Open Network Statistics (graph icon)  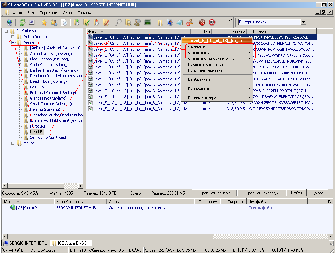click(x=147, y=22)
